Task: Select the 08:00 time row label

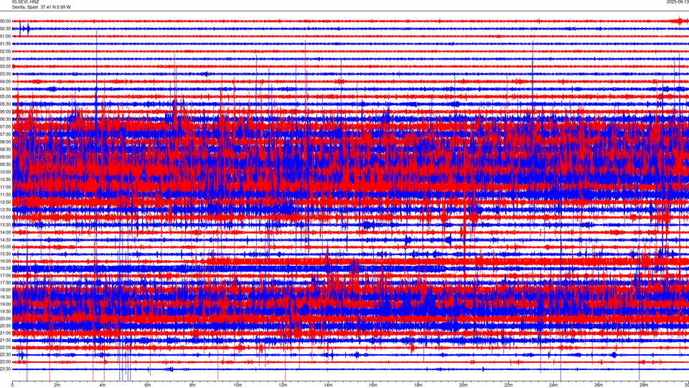Action: (x=5, y=142)
